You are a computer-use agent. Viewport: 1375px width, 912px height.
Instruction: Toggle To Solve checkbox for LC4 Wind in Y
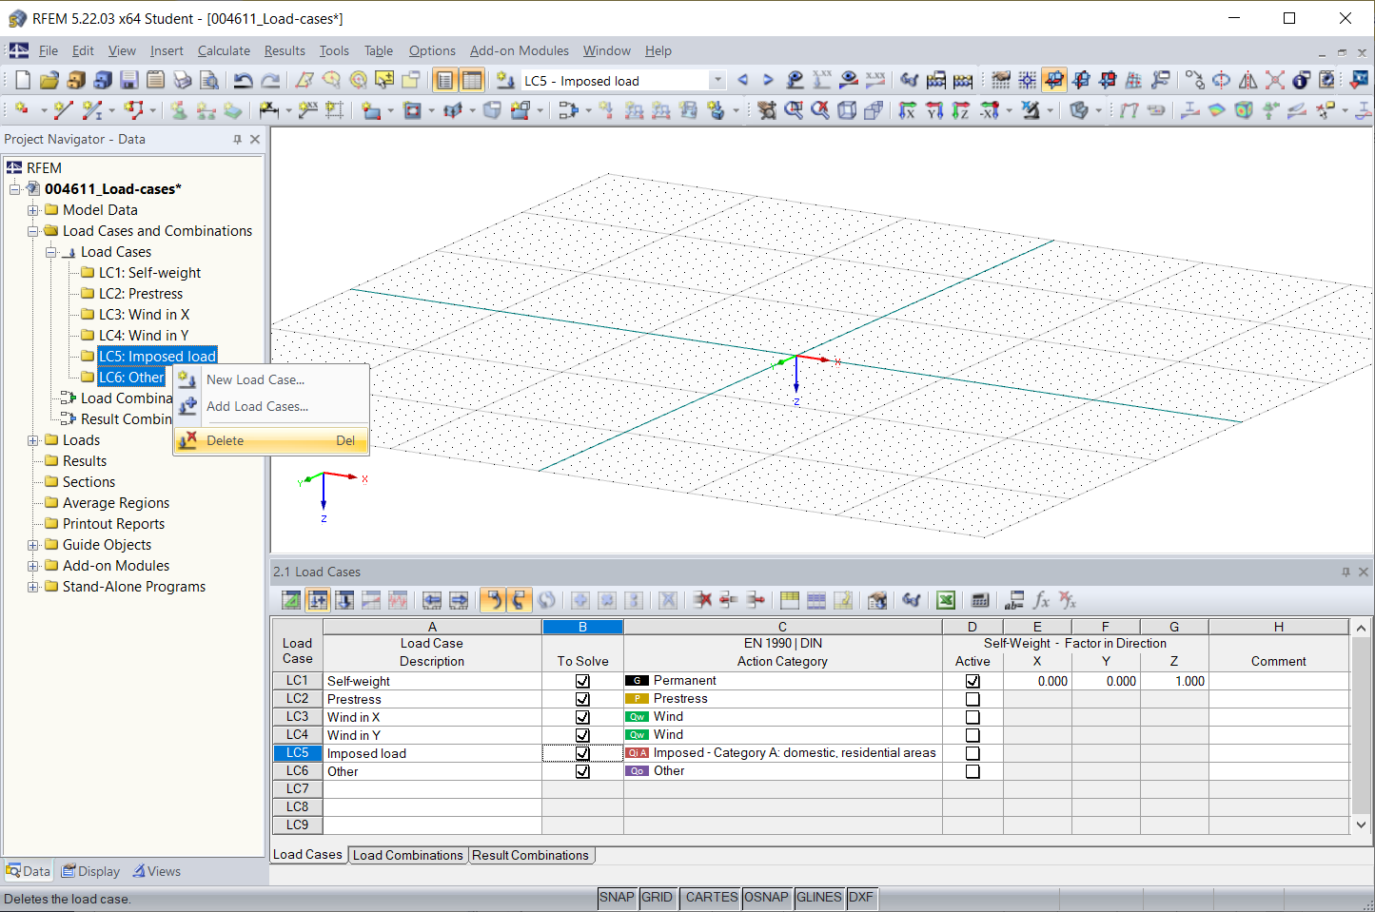[x=582, y=735]
